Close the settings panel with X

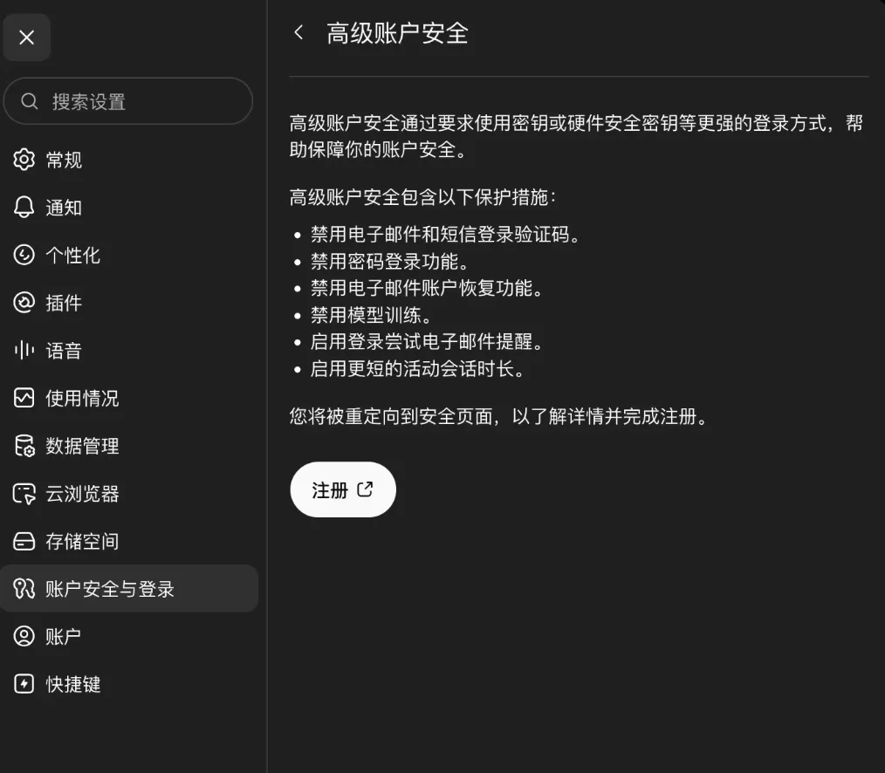coord(26,38)
